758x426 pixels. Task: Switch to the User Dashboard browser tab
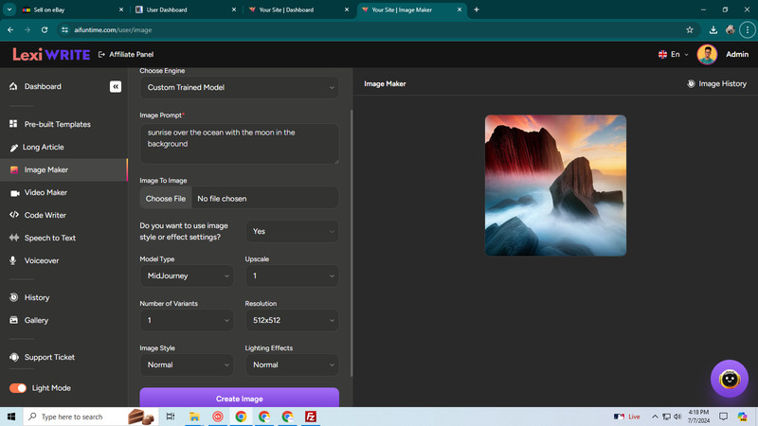(186, 9)
